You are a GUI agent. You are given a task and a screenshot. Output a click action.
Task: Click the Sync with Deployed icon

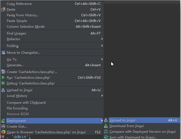coord(106,137)
